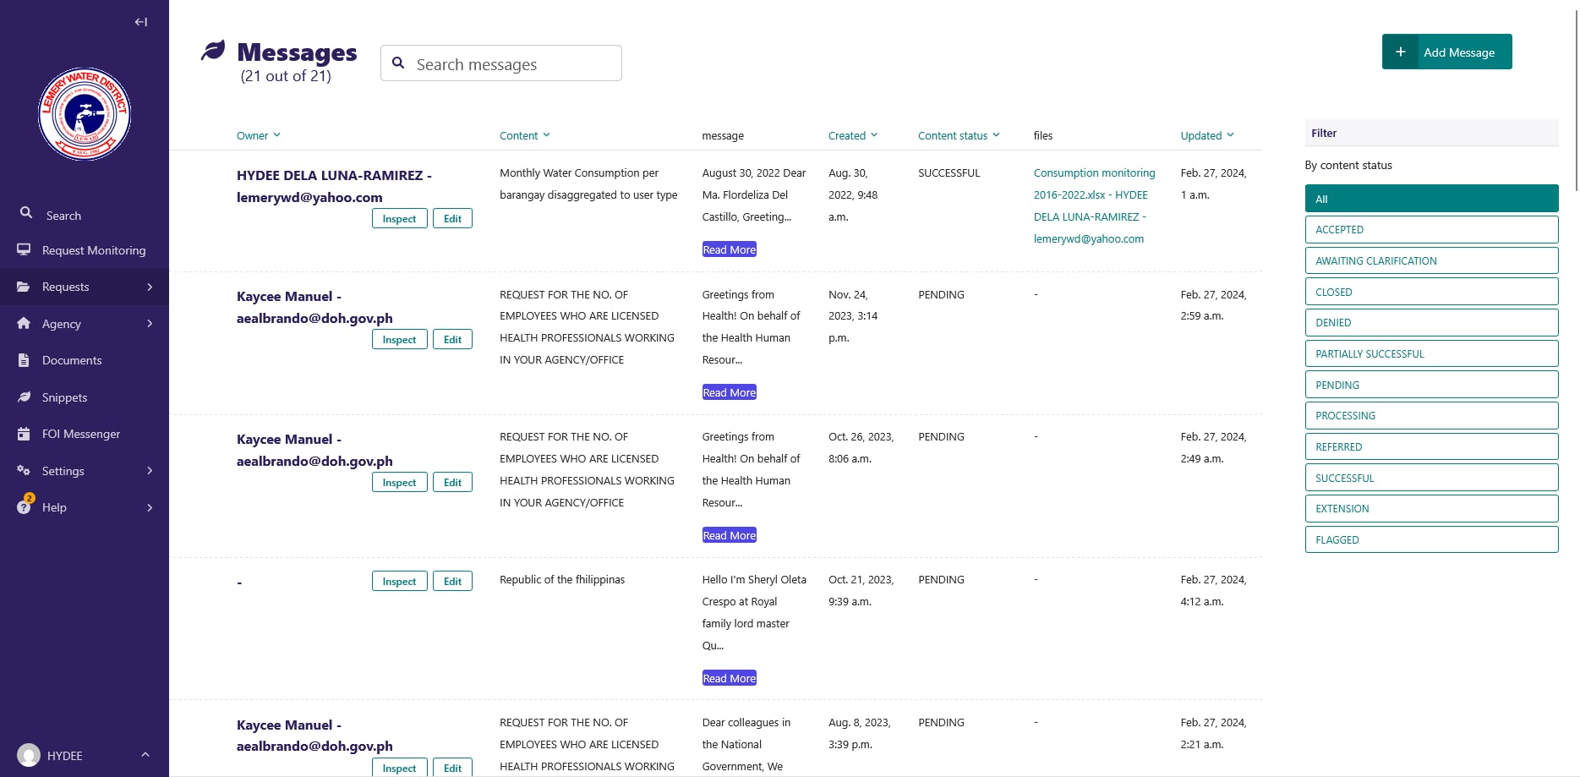Click the Search magnifier icon in sidebar
Viewport: 1580px width, 777px height.
(x=26, y=213)
